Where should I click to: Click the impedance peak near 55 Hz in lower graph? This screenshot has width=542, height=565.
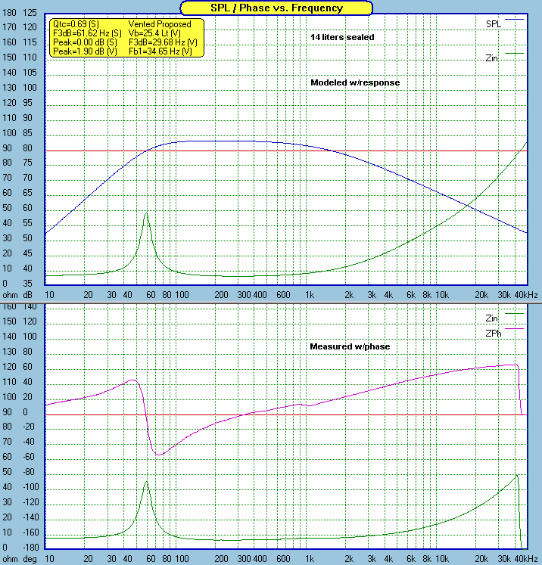click(x=147, y=483)
